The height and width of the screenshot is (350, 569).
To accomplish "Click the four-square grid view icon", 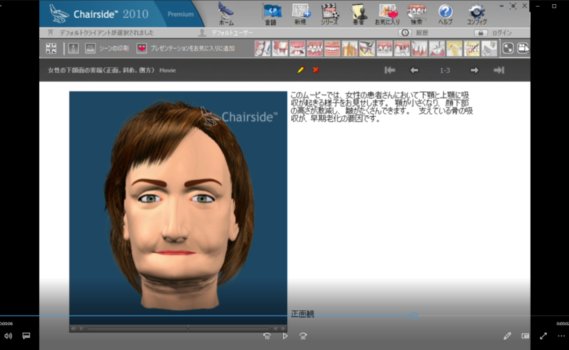I will point(51,48).
